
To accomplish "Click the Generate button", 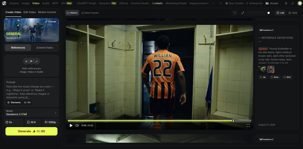I will [x=32, y=131].
